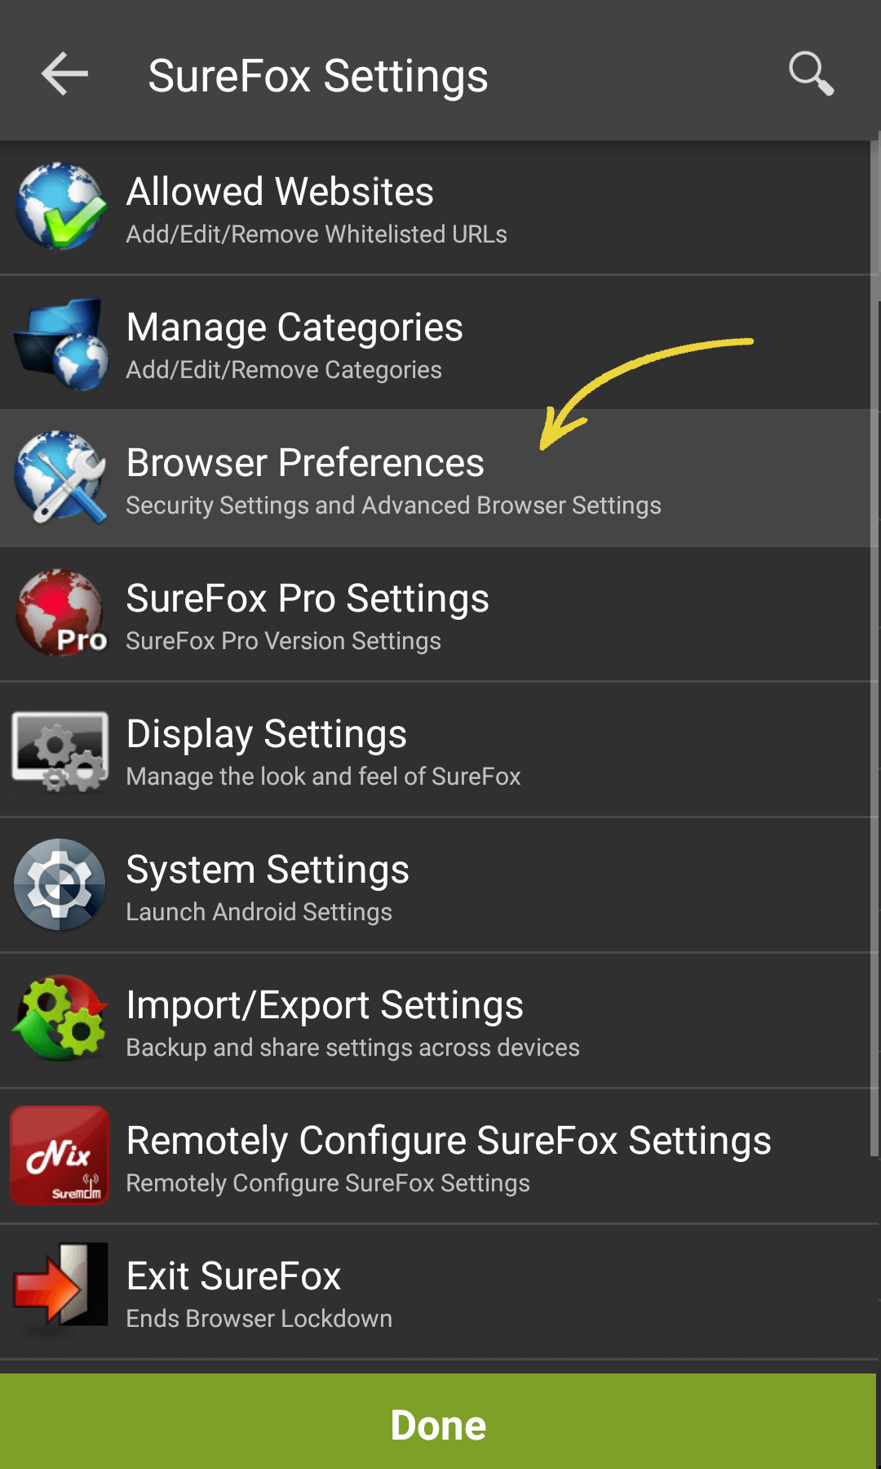The image size is (881, 1469).
Task: Click the Display Settings monitor gears icon
Action: (60, 750)
